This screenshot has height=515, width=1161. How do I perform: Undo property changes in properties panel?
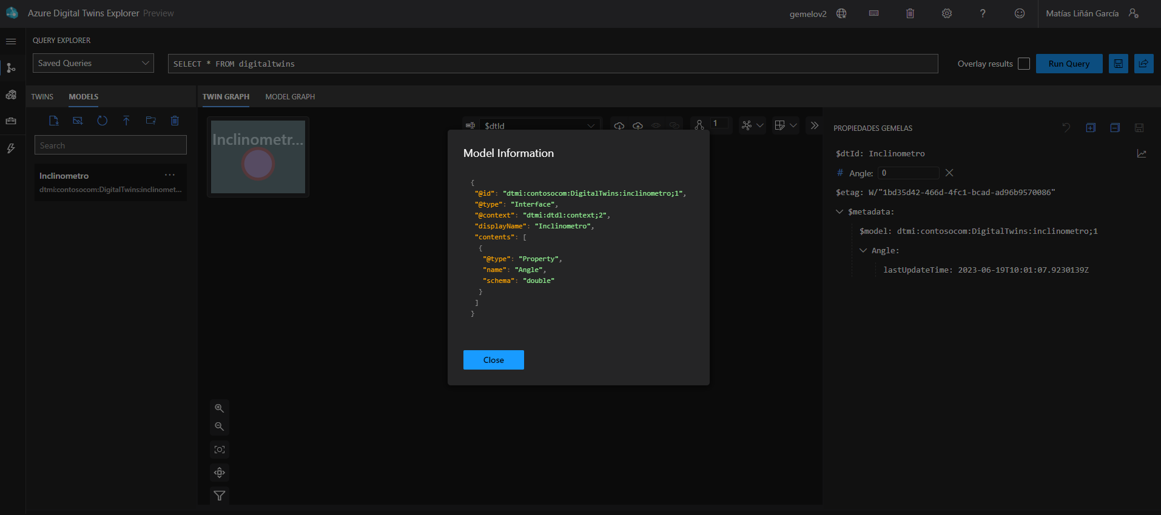[x=1066, y=128]
